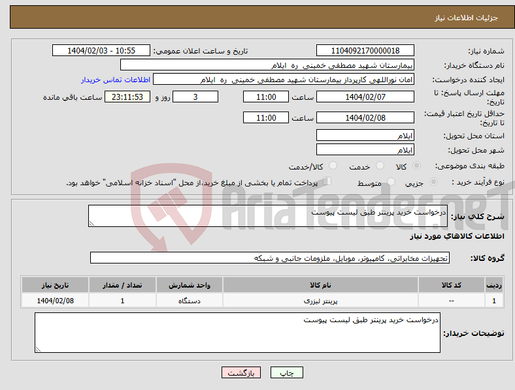
Task: Click the نام کالا column header
Action: pyautogui.click(x=320, y=285)
